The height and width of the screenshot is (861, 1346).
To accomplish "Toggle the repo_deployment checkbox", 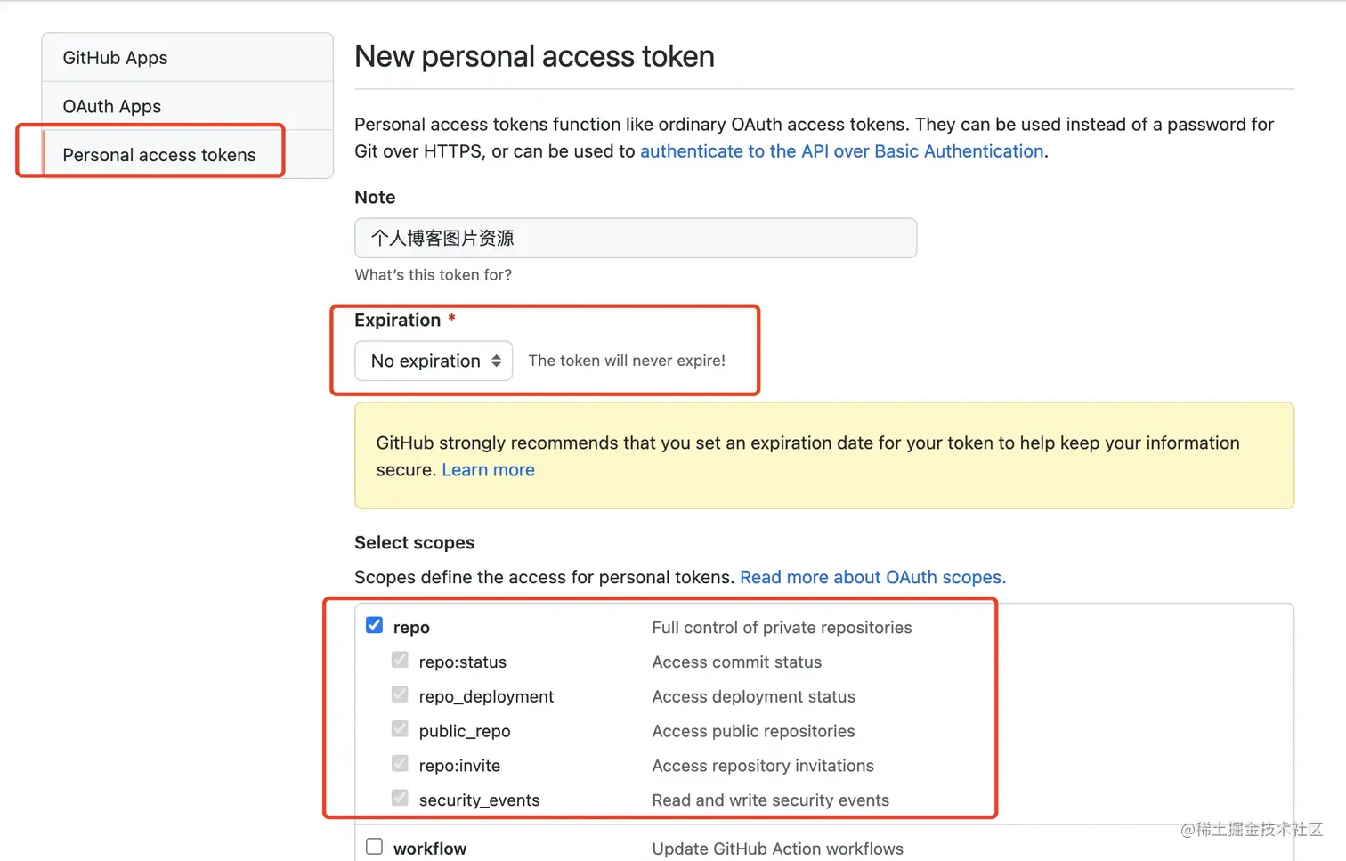I will [x=400, y=694].
